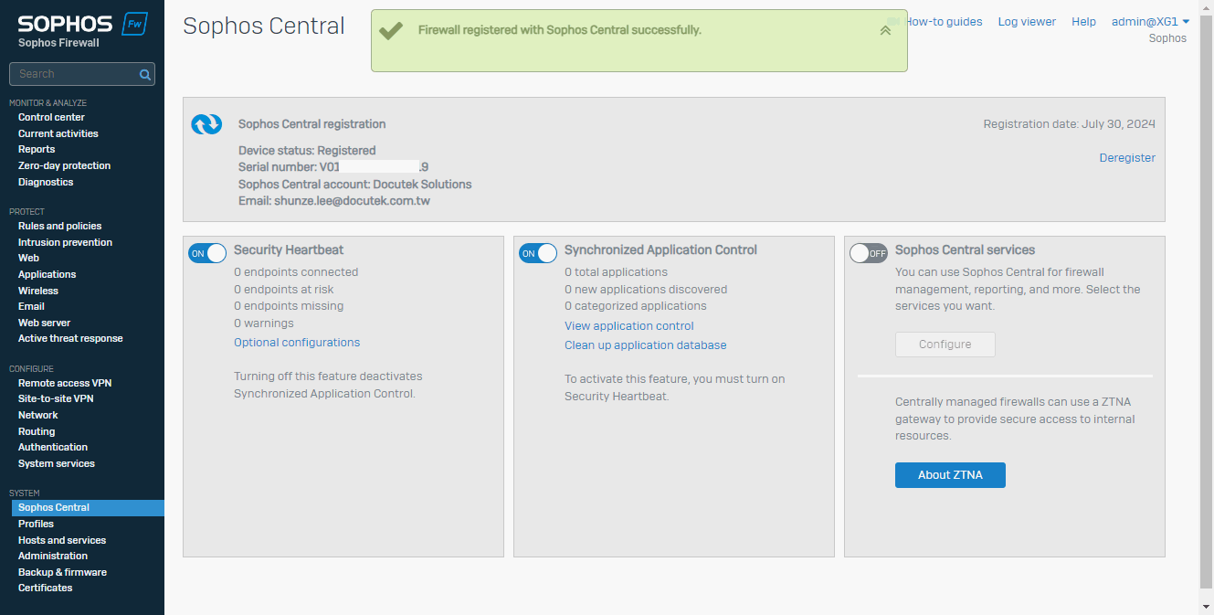
Task: Open Hosts and services
Action: [x=62, y=540]
